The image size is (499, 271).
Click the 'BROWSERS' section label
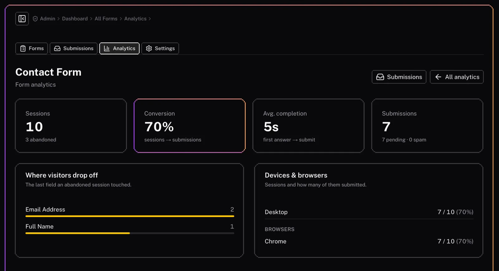point(279,229)
